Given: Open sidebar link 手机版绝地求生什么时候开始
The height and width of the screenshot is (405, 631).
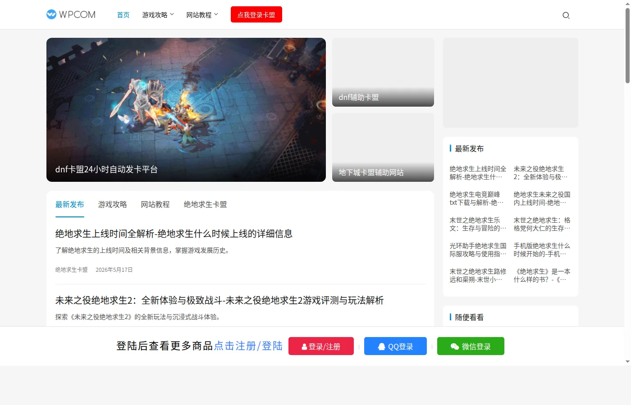Looking at the screenshot, I should click(x=542, y=250).
